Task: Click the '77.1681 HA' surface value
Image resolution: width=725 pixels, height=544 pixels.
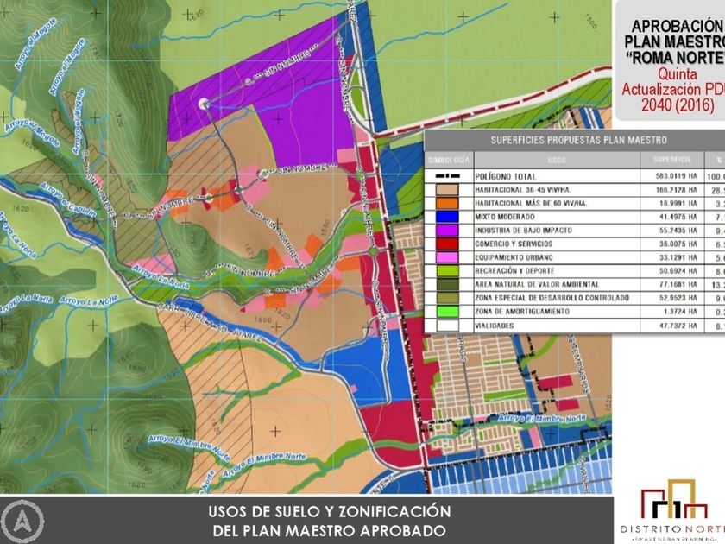Action: pos(678,284)
